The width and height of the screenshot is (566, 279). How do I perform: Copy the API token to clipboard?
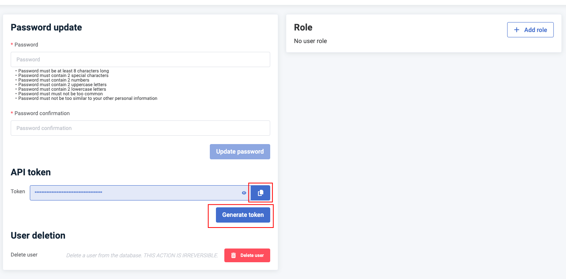tap(260, 193)
